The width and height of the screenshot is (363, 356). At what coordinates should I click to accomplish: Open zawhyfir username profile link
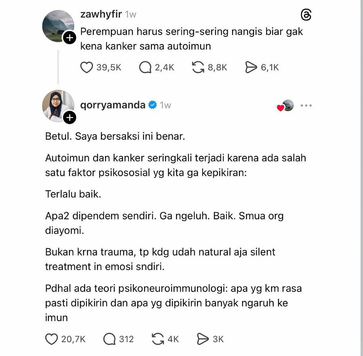coord(101,14)
